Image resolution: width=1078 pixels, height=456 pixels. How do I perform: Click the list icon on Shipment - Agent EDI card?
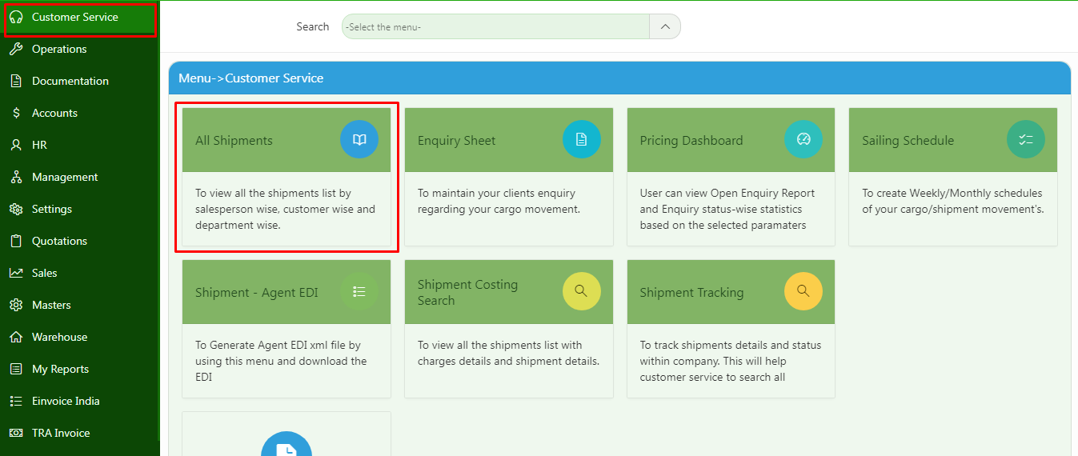(359, 292)
